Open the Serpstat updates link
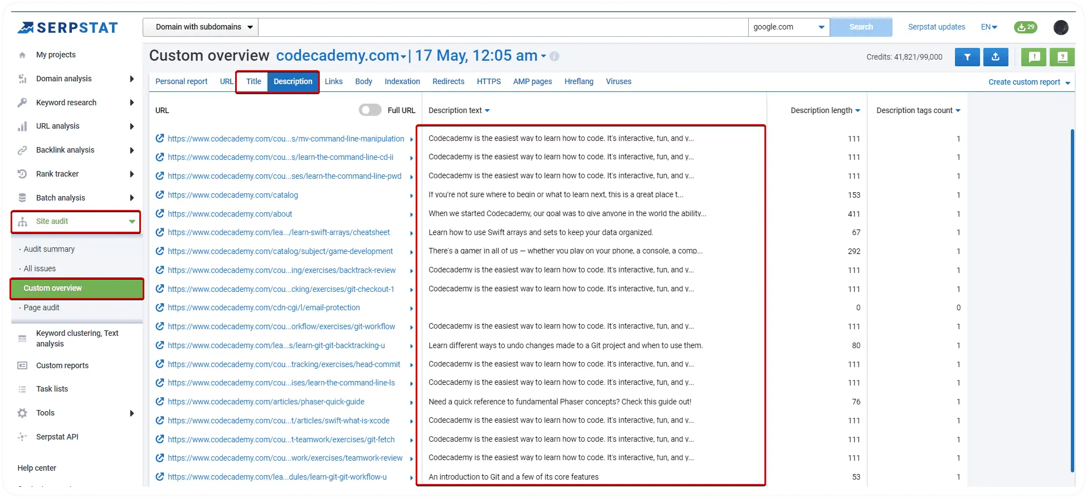This screenshot has width=1087, height=498. click(937, 27)
